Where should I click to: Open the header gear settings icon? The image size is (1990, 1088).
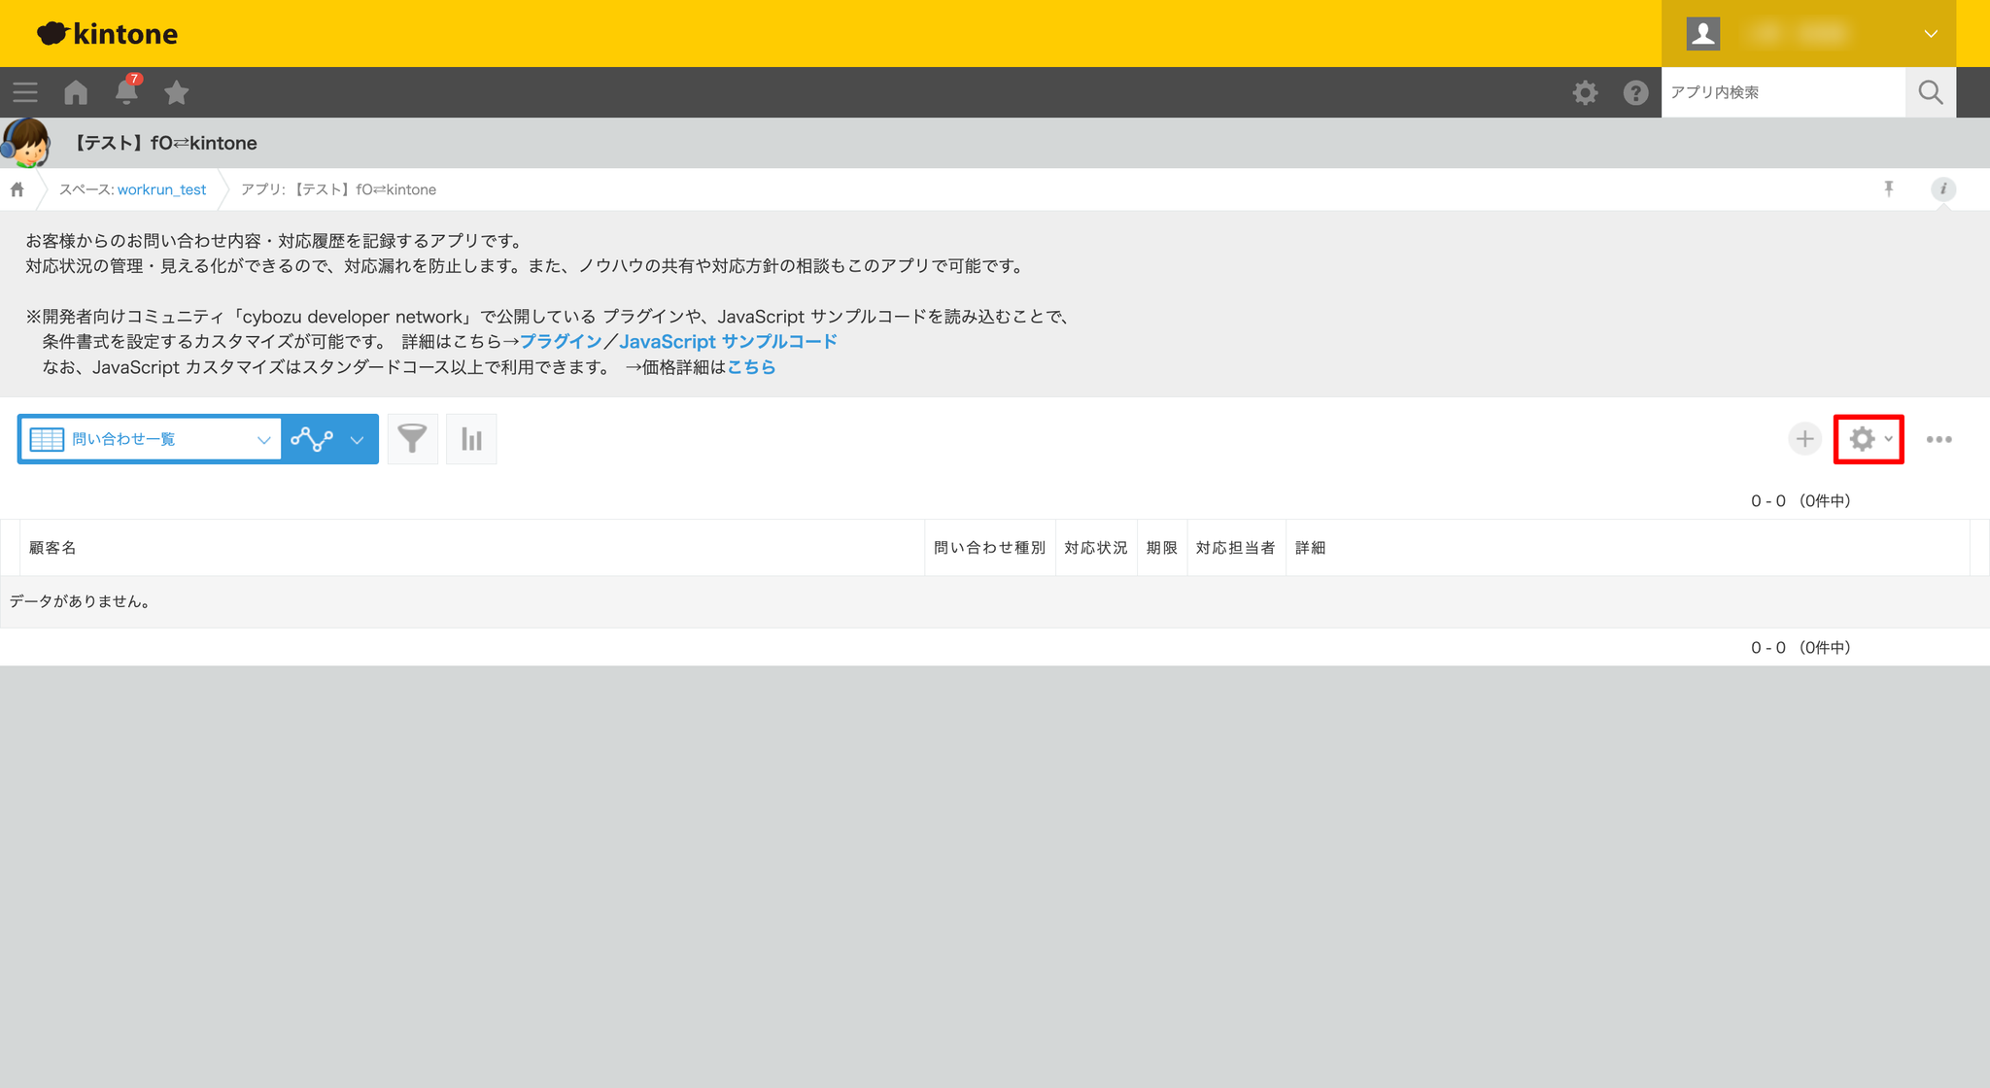tap(1585, 92)
